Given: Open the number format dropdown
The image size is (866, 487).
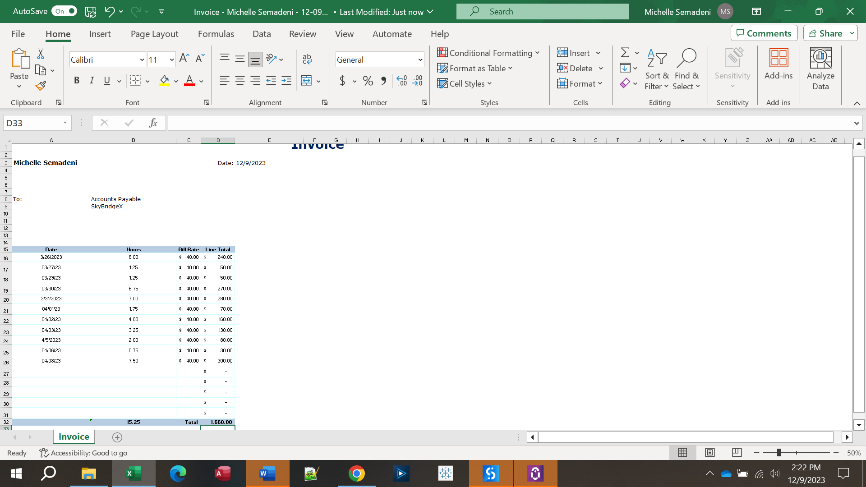Looking at the screenshot, I should coord(420,60).
